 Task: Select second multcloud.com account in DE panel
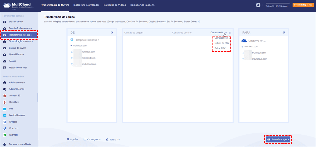(x=72, y=58)
